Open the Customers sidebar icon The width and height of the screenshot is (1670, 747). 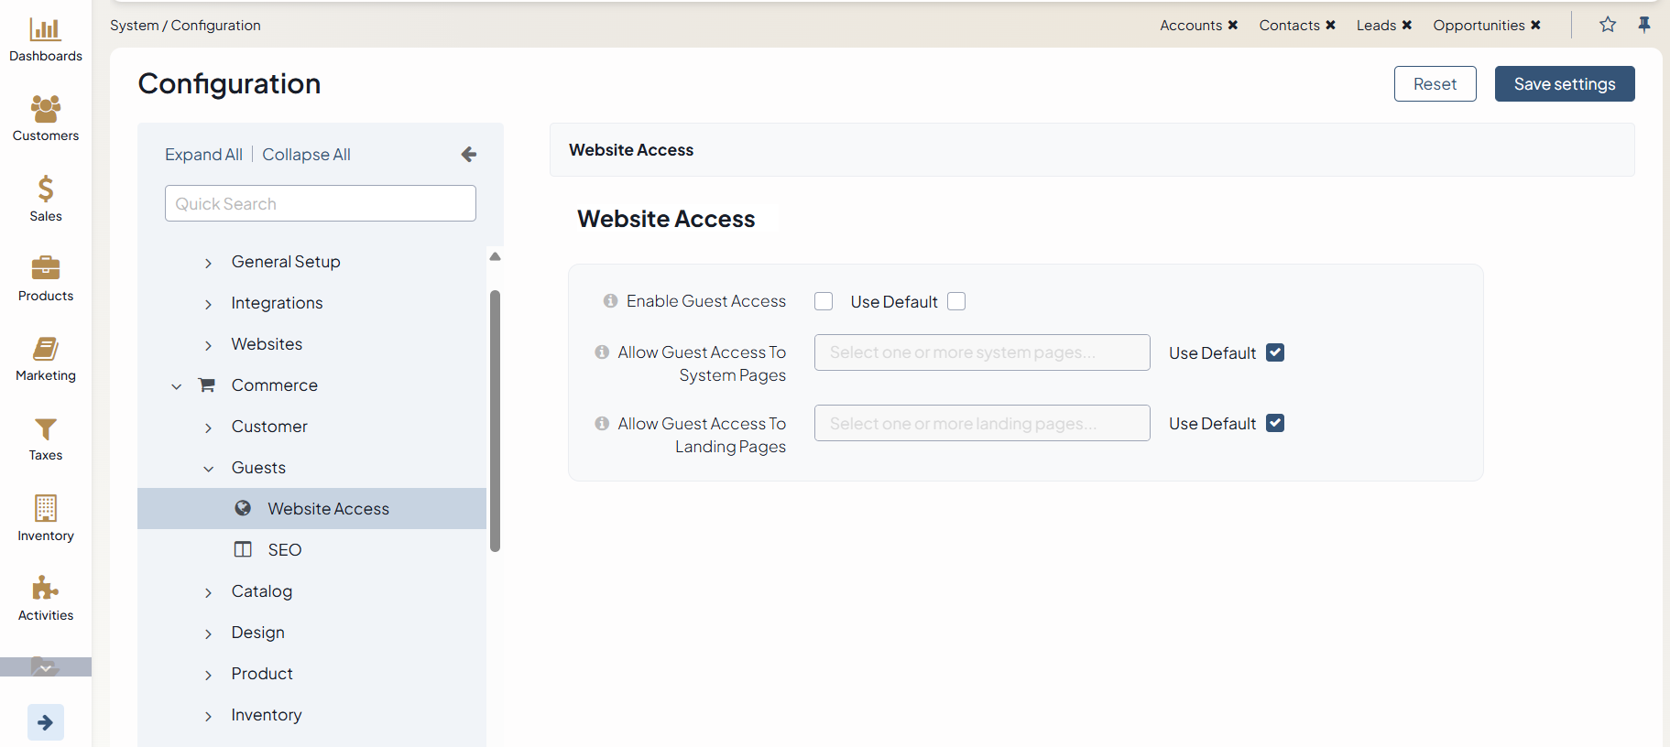point(45,109)
